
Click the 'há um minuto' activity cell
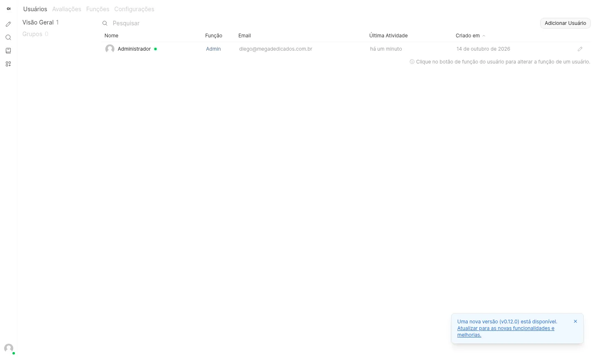pos(386,49)
